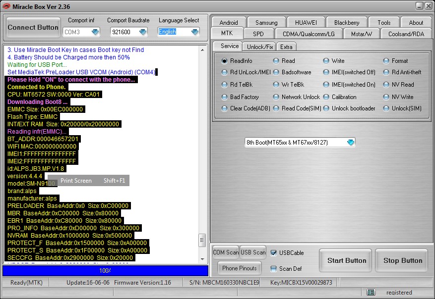Open the Mstar/W tab

362,34
